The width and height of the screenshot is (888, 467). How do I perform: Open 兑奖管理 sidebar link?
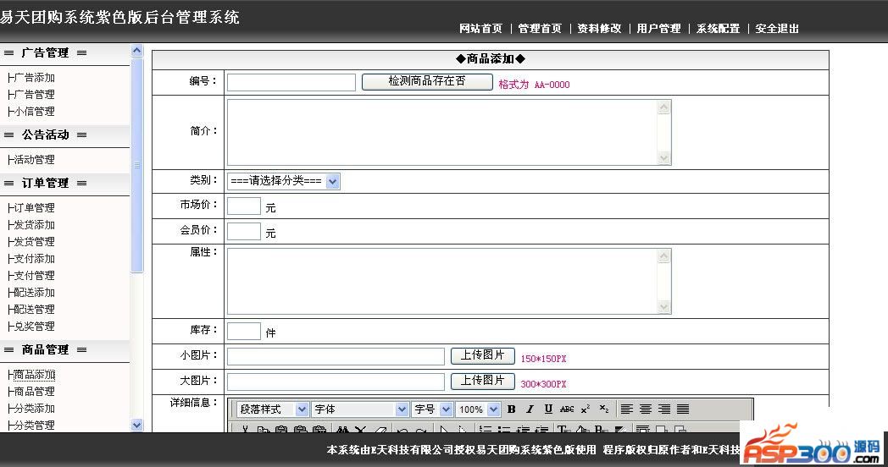click(x=34, y=327)
